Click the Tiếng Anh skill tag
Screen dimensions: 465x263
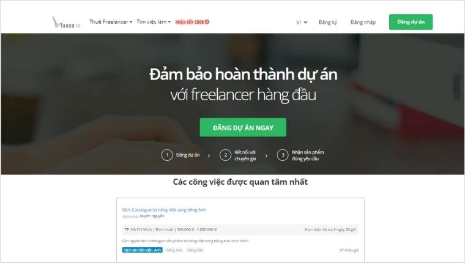point(174,250)
